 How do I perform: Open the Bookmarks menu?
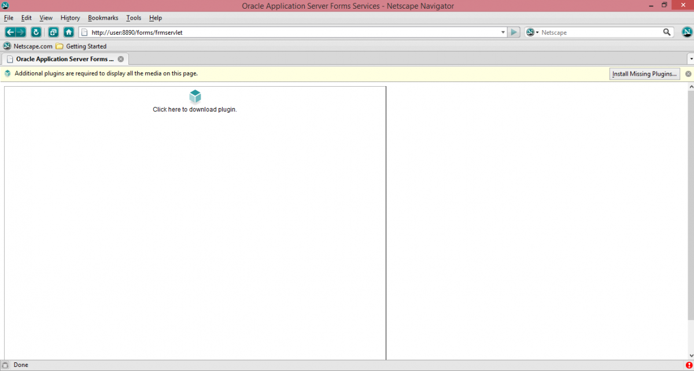click(103, 18)
